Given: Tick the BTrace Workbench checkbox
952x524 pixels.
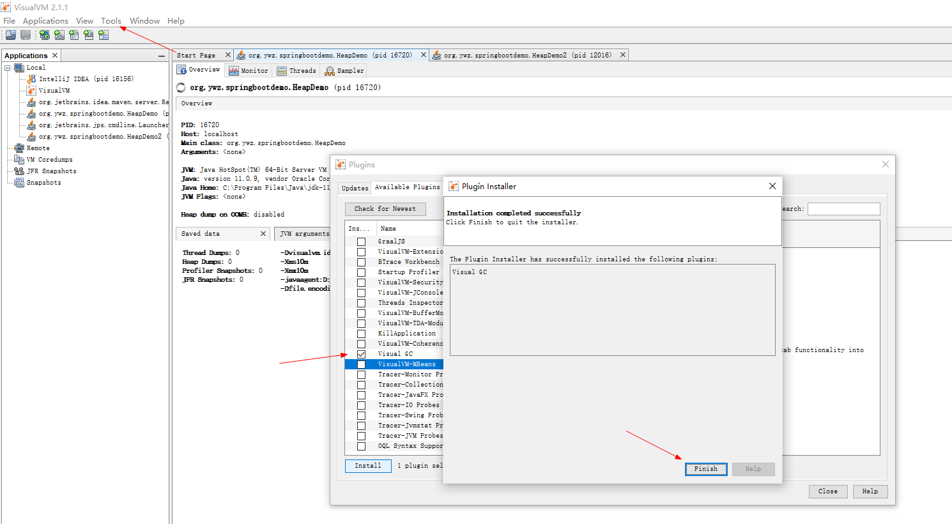Looking at the screenshot, I should 361,262.
